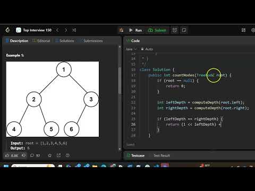
Task: Click in the countNodes method signature line
Action: (x=190, y=75)
